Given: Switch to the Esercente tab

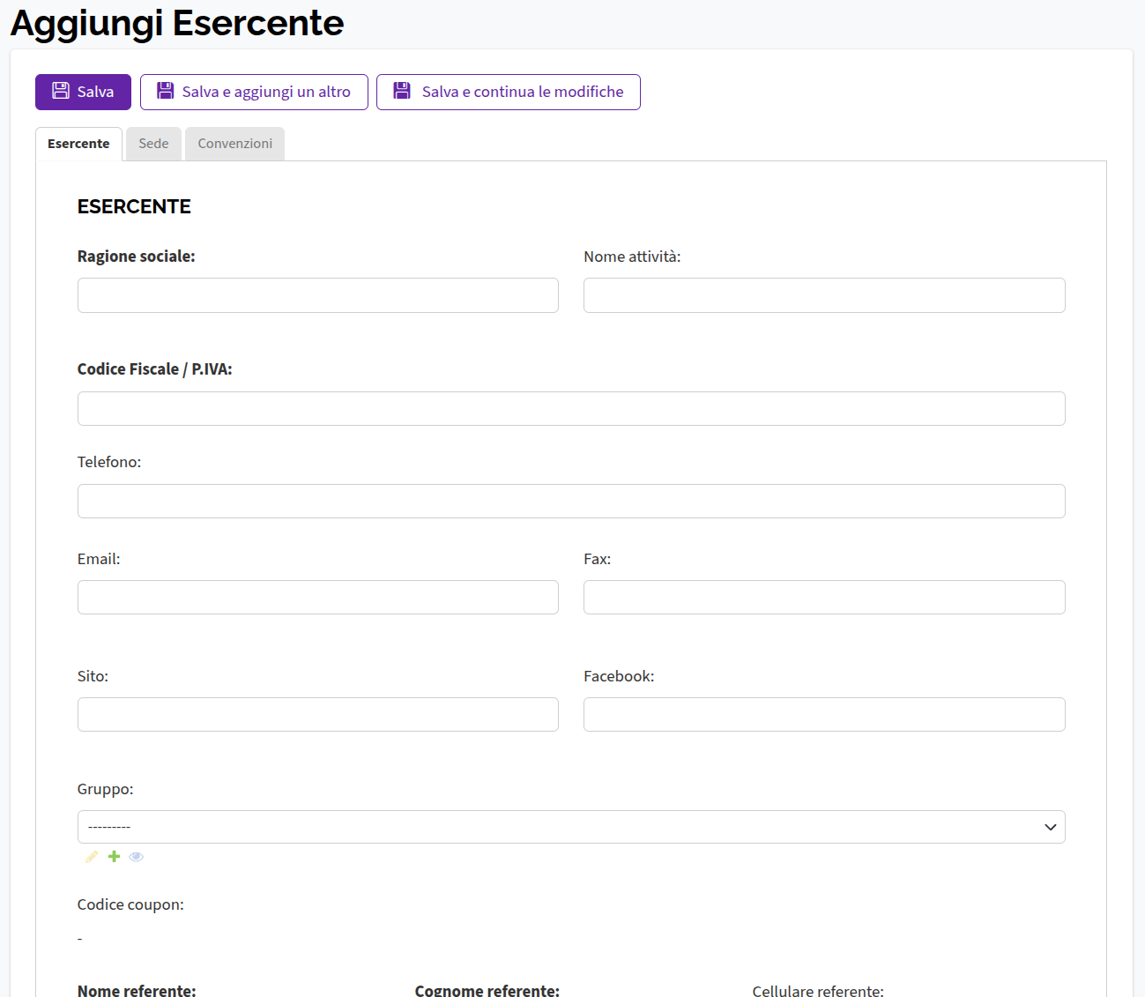Looking at the screenshot, I should coord(78,144).
